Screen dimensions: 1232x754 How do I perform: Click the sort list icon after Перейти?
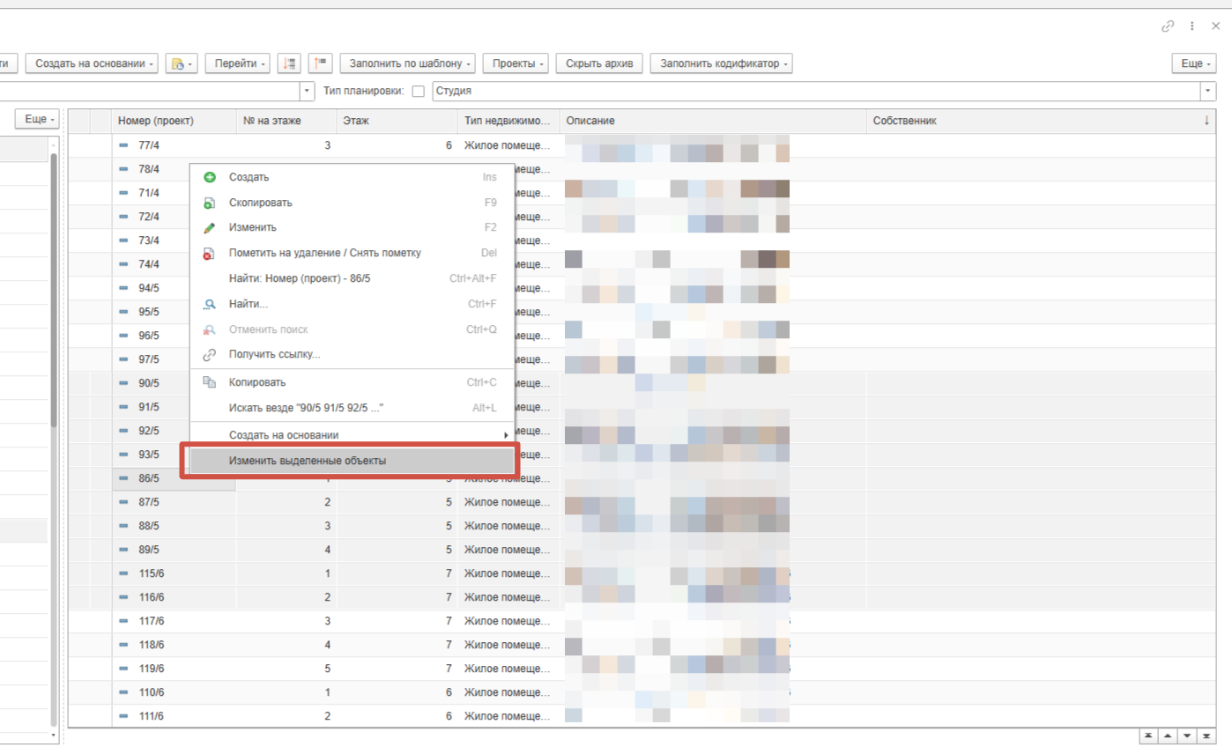tap(288, 63)
